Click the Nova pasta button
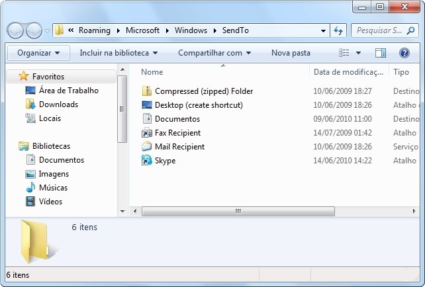425x287 pixels. pos(291,53)
